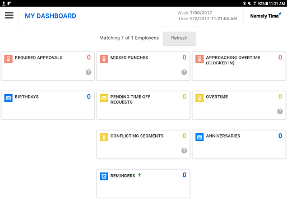Click Approaching Overtime count 0
This screenshot has width=287, height=215.
pyautogui.click(x=280, y=57)
